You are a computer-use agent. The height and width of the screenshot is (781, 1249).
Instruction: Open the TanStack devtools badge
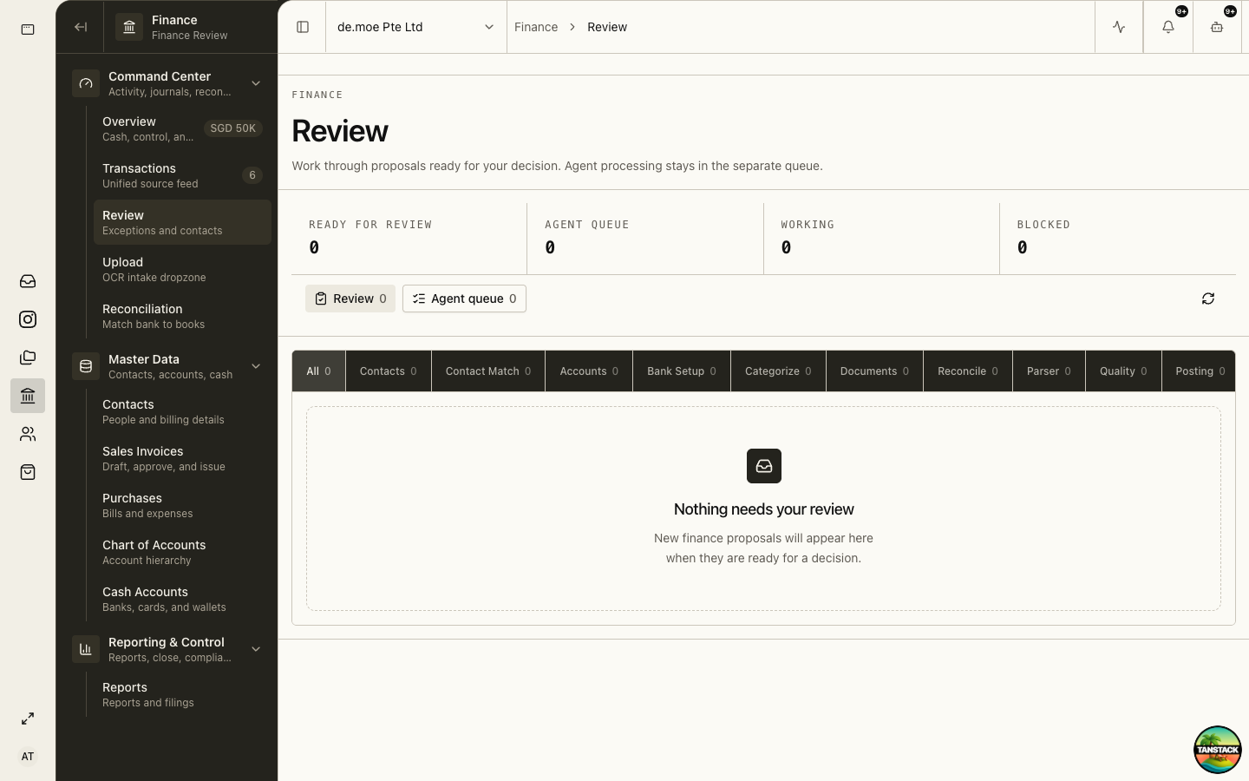tap(1217, 750)
